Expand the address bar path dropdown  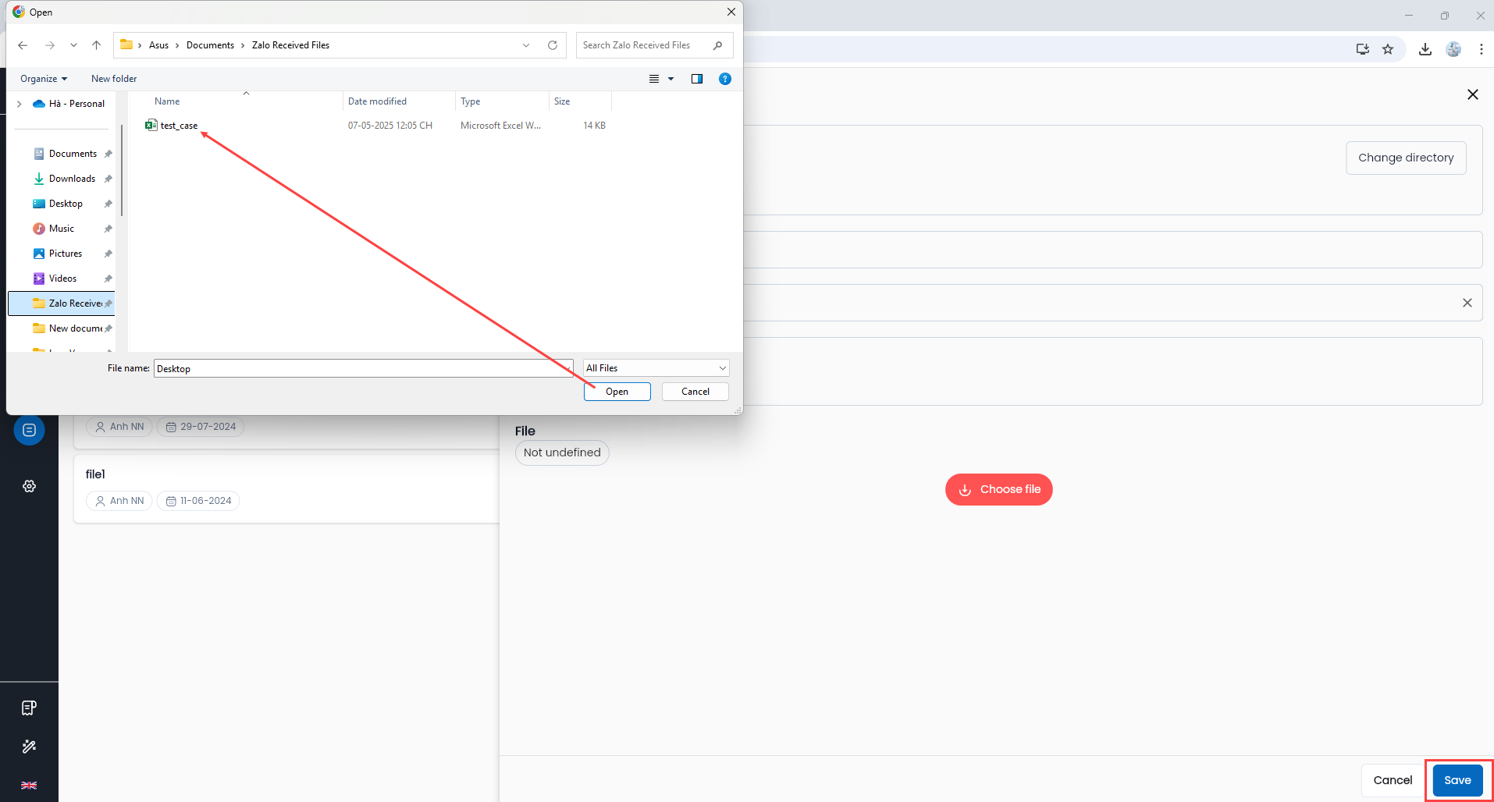(x=526, y=45)
